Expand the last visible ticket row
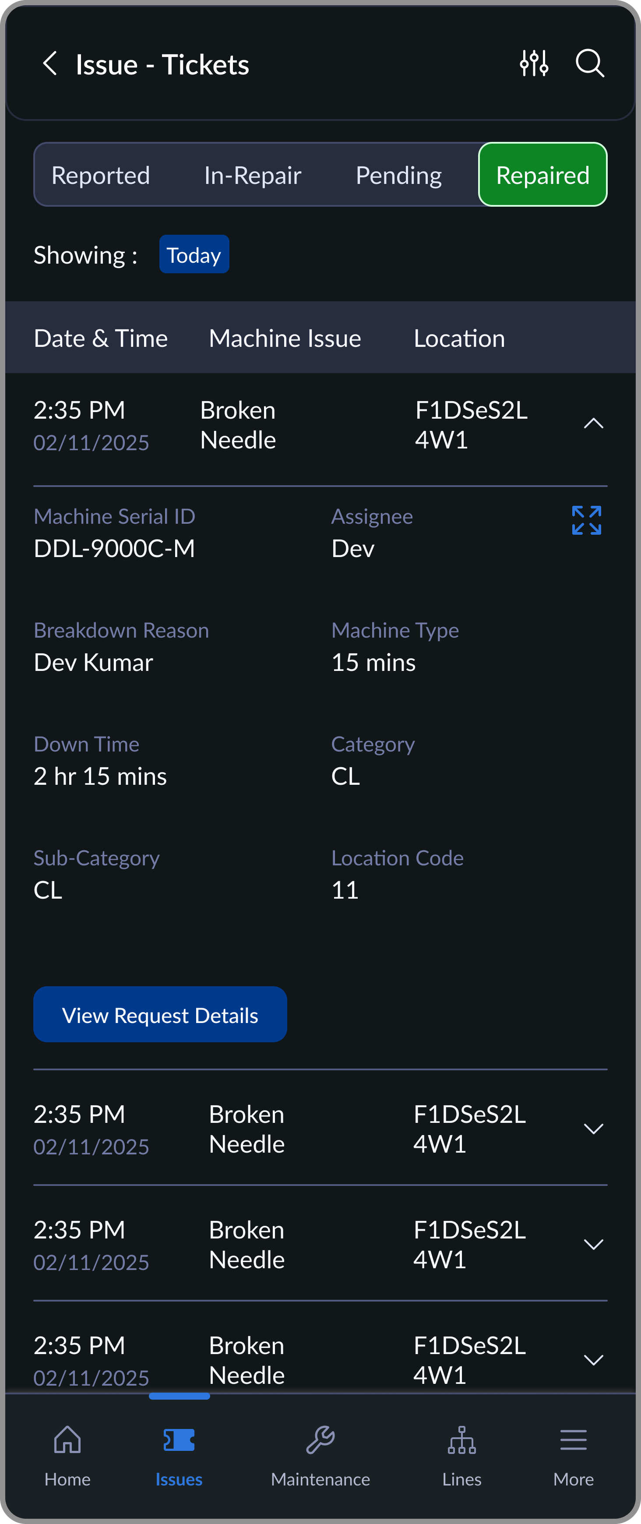Viewport: 641px width, 1524px height. (x=593, y=1359)
